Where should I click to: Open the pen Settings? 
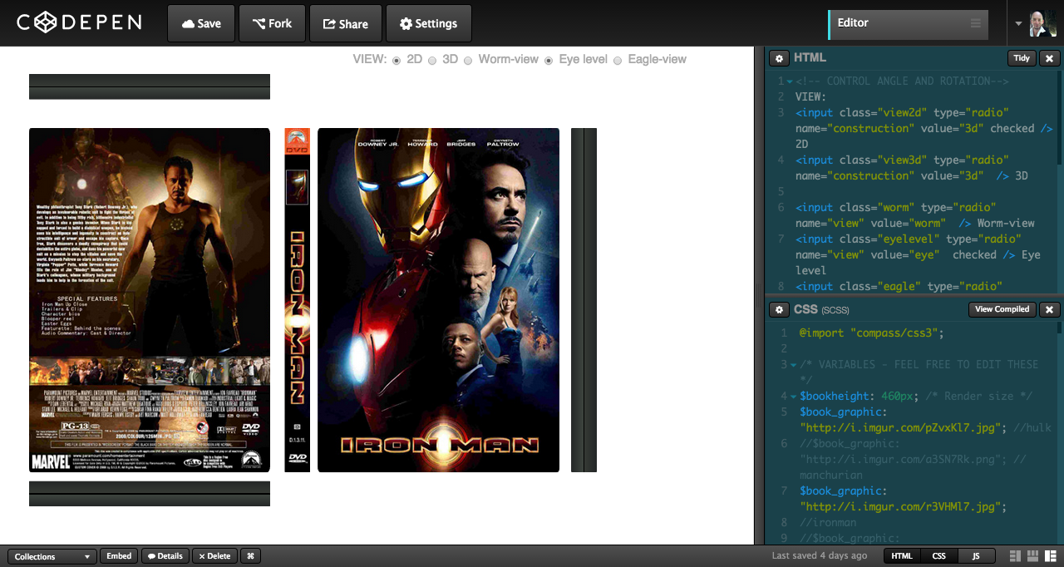click(428, 23)
